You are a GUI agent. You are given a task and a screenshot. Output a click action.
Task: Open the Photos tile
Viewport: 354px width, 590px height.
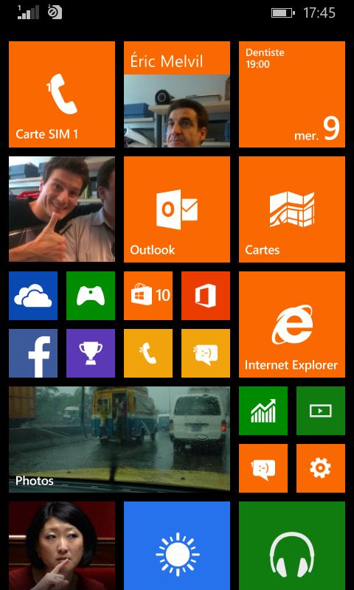pyautogui.click(x=119, y=440)
